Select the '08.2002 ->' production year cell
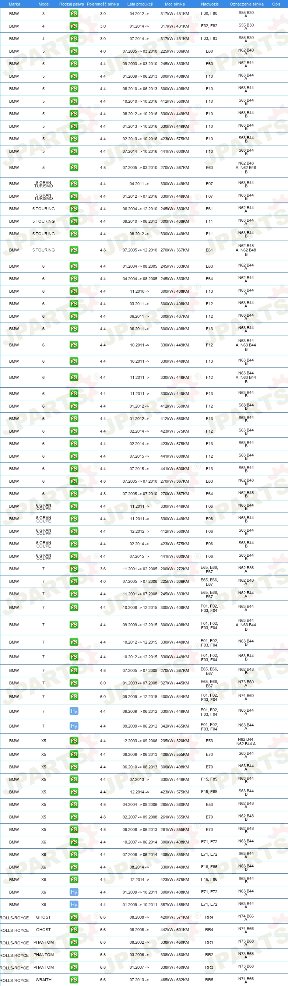 [140, 942]
